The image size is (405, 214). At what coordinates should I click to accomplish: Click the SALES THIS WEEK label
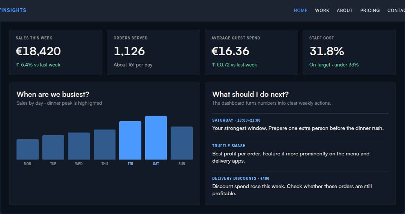(x=34, y=38)
